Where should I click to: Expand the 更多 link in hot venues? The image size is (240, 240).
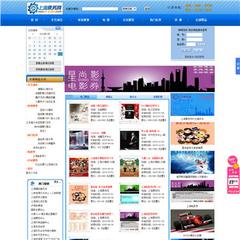[57, 182]
